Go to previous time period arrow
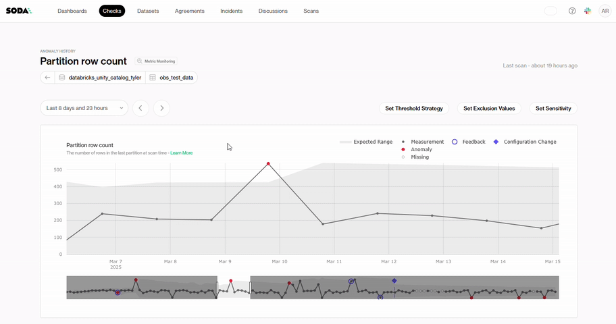 coord(140,108)
